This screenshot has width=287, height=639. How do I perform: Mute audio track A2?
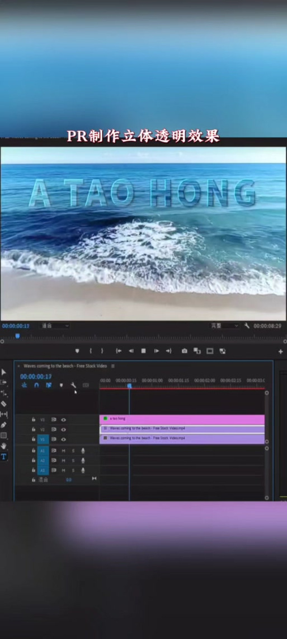[63, 461]
